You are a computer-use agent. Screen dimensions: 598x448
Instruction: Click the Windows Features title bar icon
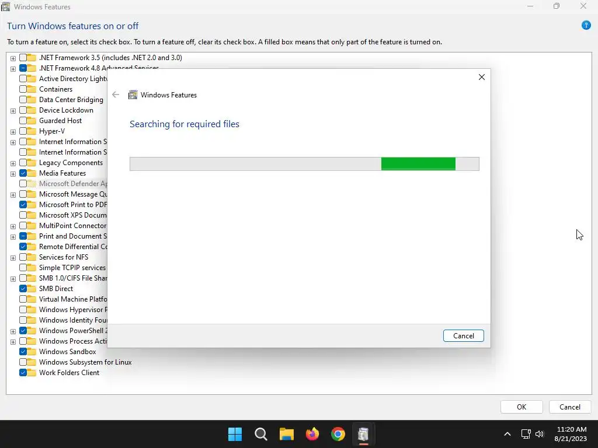tap(6, 6)
